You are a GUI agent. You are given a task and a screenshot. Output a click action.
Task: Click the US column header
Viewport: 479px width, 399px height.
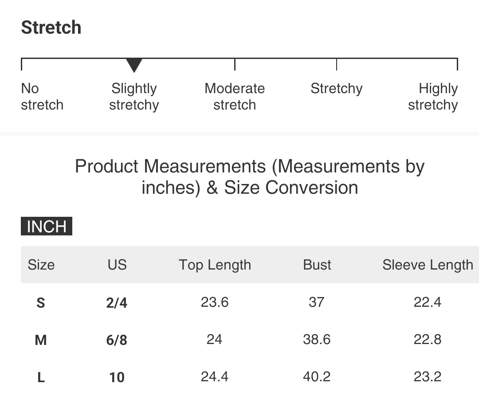point(117,265)
